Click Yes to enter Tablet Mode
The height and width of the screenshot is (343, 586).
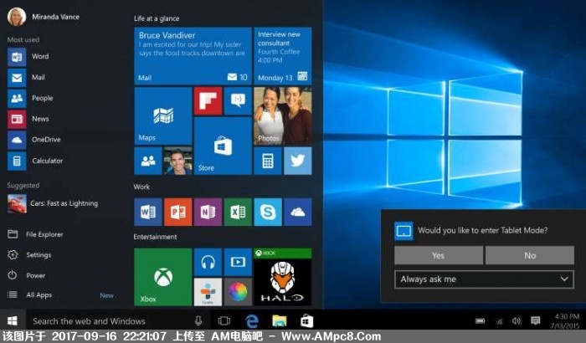[x=439, y=255]
